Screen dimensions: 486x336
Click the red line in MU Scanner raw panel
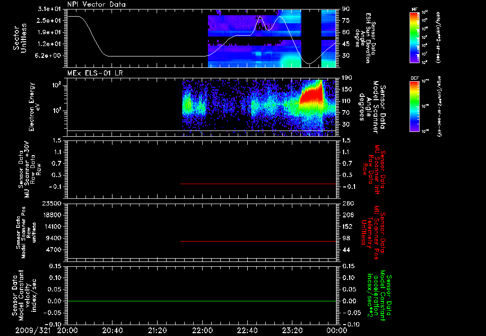click(x=258, y=184)
